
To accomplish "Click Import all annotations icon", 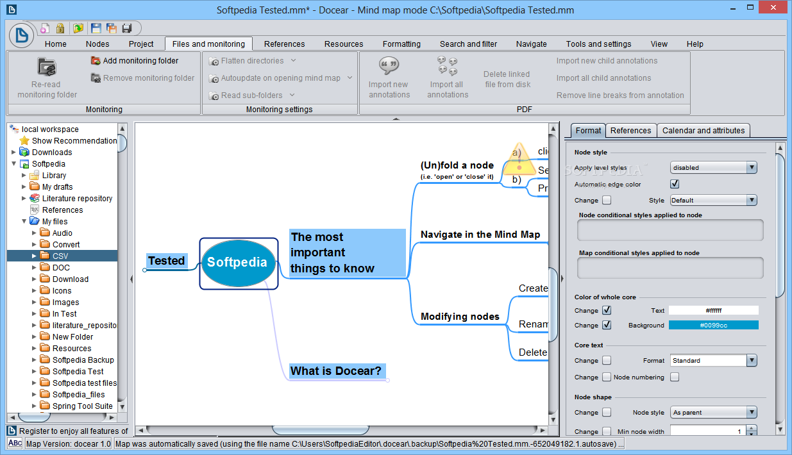I will click(x=448, y=66).
